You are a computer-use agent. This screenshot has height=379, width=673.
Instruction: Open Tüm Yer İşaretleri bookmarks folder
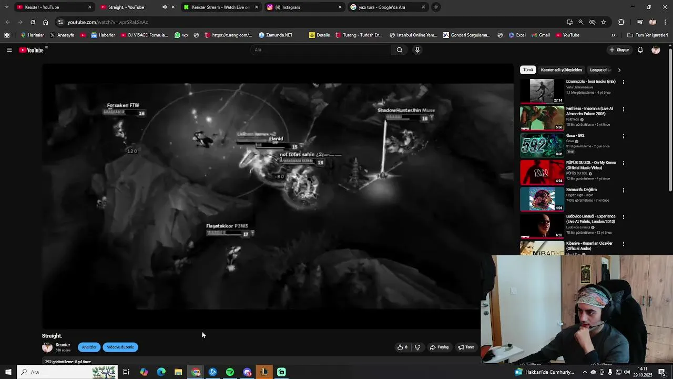648,35
